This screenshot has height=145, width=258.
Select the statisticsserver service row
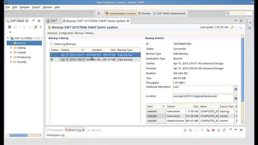click(x=192, y=121)
